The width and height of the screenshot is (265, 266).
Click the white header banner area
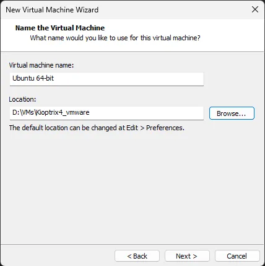(x=227, y=35)
